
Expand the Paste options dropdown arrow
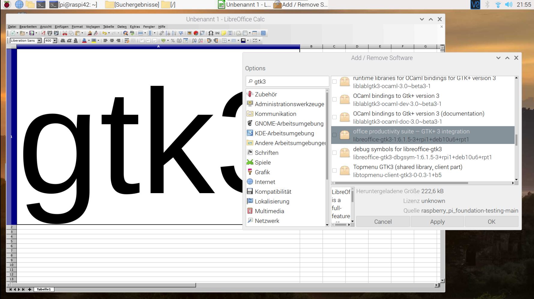point(82,33)
